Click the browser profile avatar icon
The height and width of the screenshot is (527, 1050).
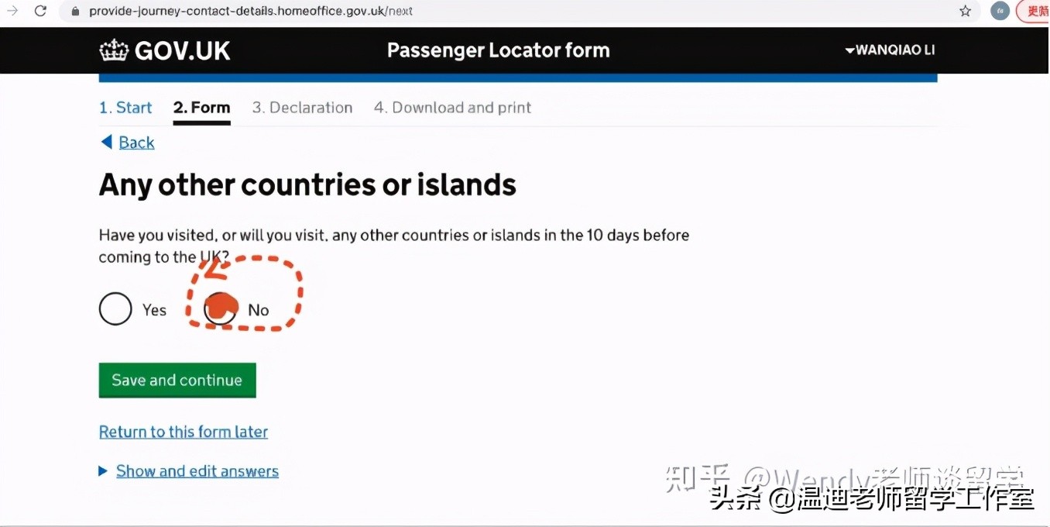click(1000, 11)
